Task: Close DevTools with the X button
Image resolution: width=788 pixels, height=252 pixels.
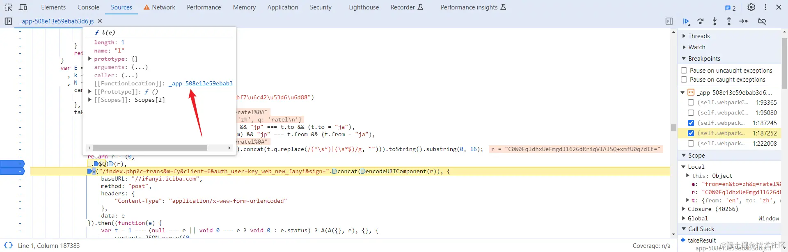Action: [x=779, y=7]
